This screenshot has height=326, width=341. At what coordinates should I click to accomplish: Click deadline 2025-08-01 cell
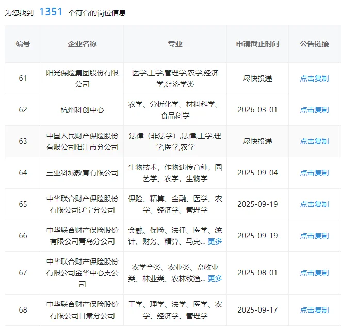258,273
